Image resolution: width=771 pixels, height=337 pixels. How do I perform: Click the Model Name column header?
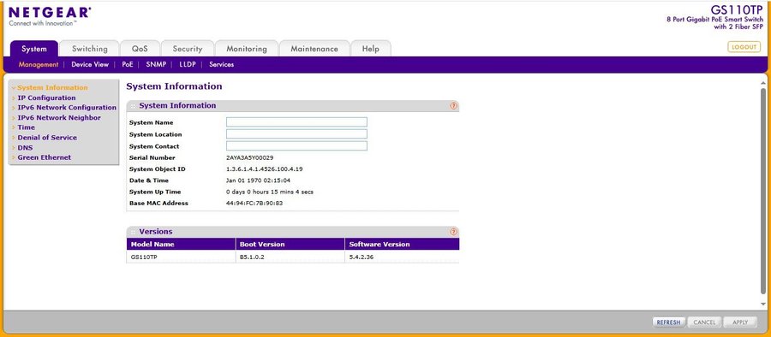181,244
